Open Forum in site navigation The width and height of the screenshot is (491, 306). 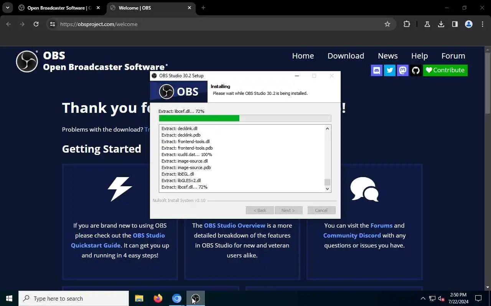(x=453, y=56)
